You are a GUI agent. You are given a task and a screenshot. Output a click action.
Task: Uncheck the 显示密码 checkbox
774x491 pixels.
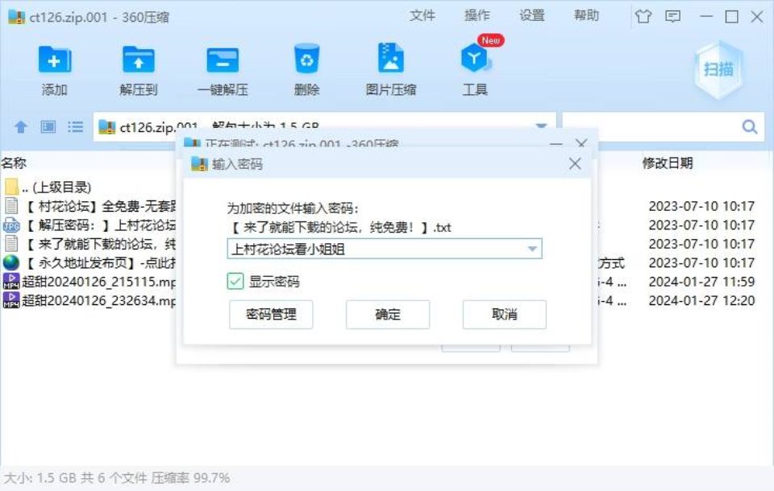click(x=235, y=282)
